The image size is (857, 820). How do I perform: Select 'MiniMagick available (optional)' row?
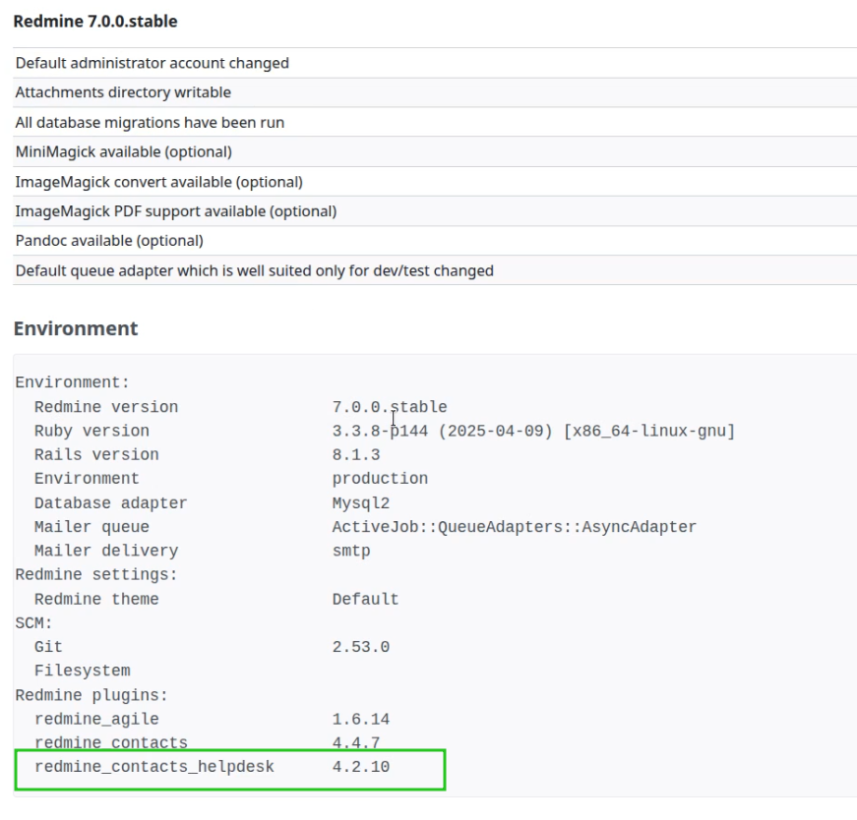tap(435, 151)
